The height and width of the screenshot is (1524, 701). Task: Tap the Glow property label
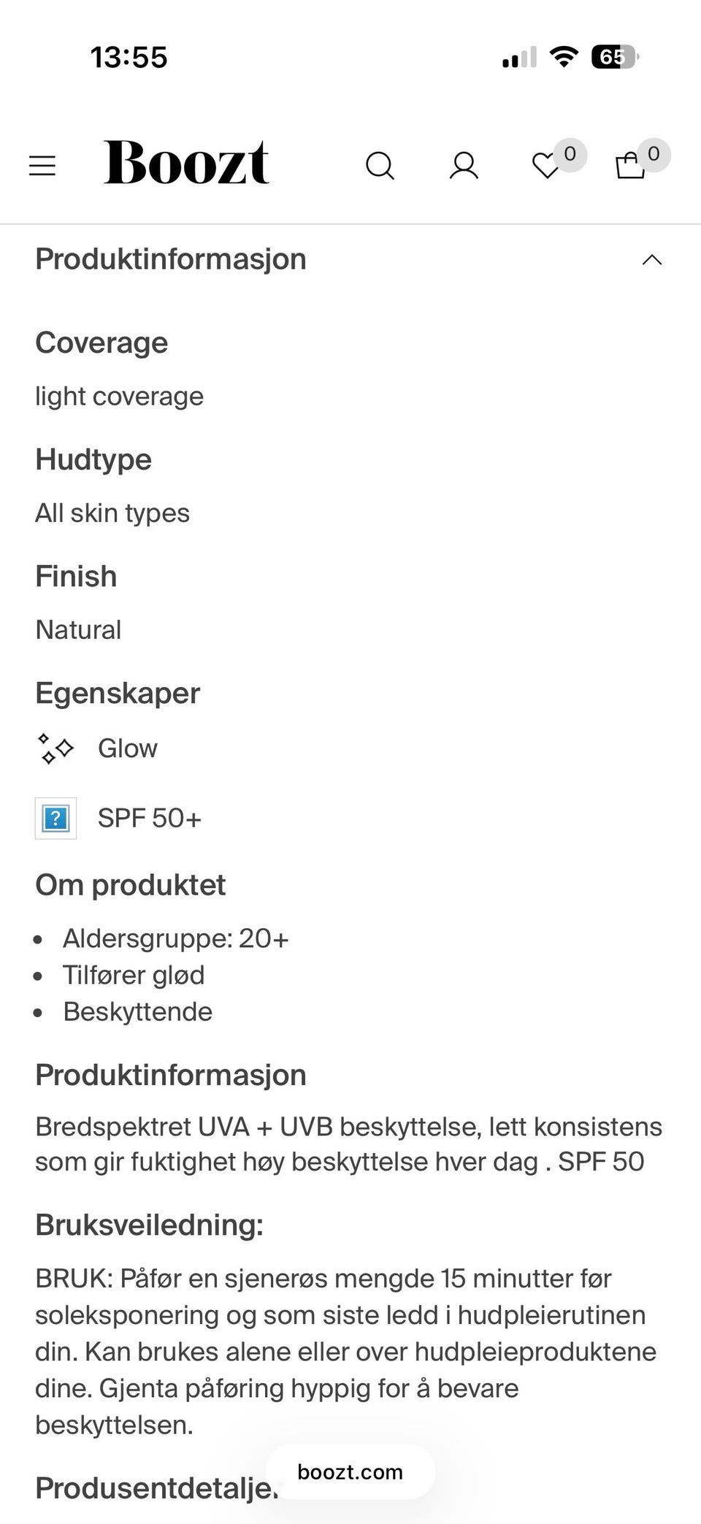[128, 748]
